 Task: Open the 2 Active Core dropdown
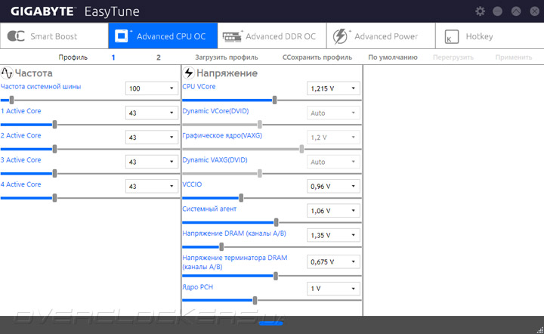tap(151, 138)
